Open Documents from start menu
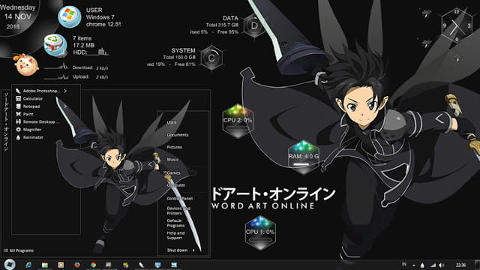 coord(178,135)
